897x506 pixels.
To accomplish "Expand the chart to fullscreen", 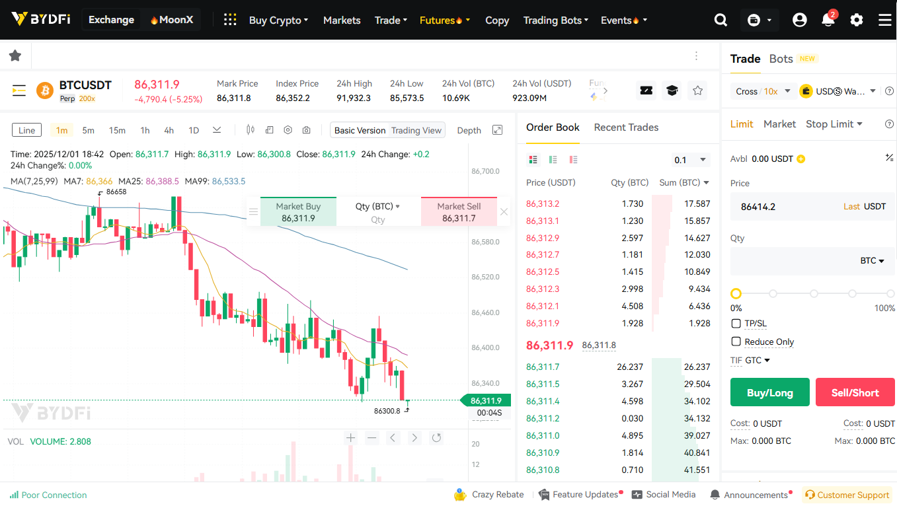I will click(498, 130).
